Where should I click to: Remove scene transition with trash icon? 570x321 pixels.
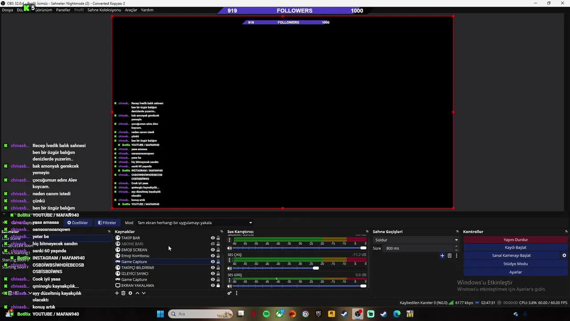[x=449, y=255]
